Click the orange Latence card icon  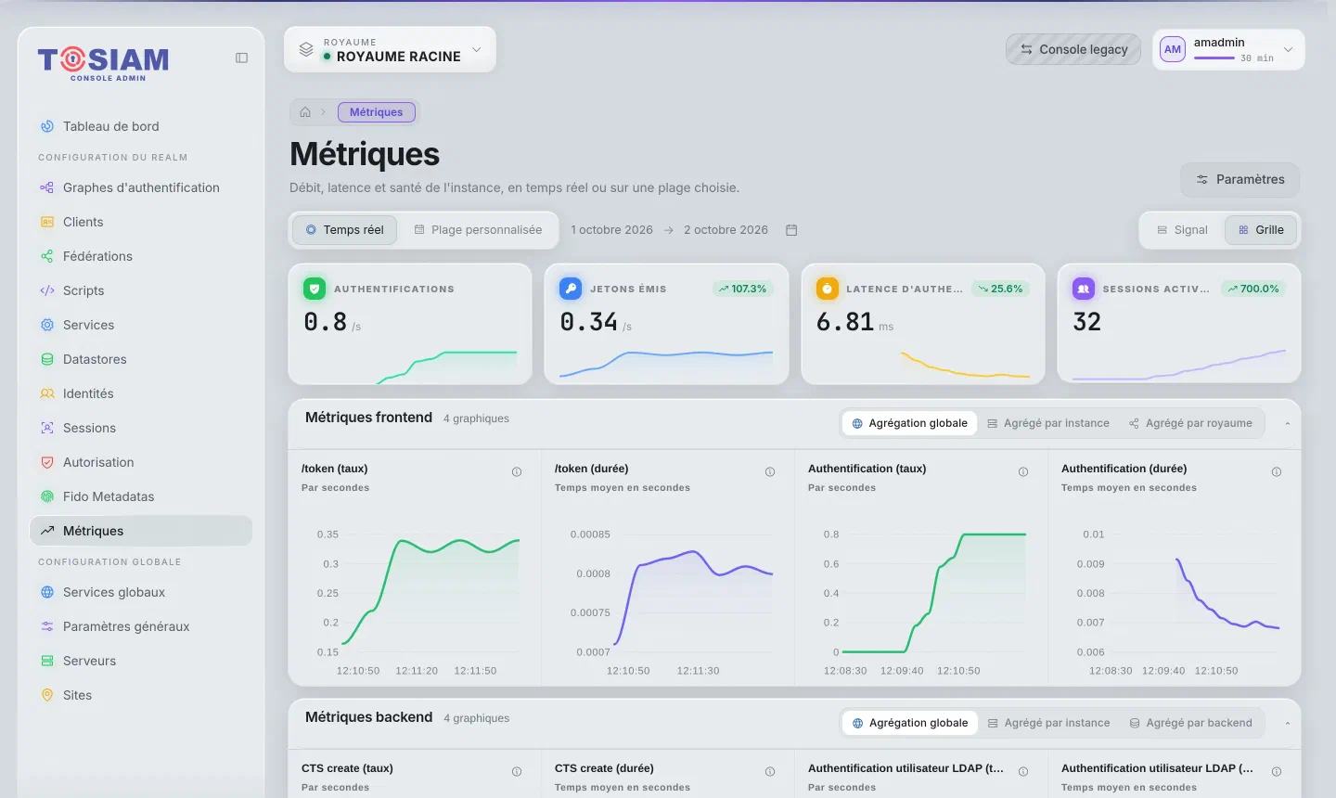coord(827,289)
